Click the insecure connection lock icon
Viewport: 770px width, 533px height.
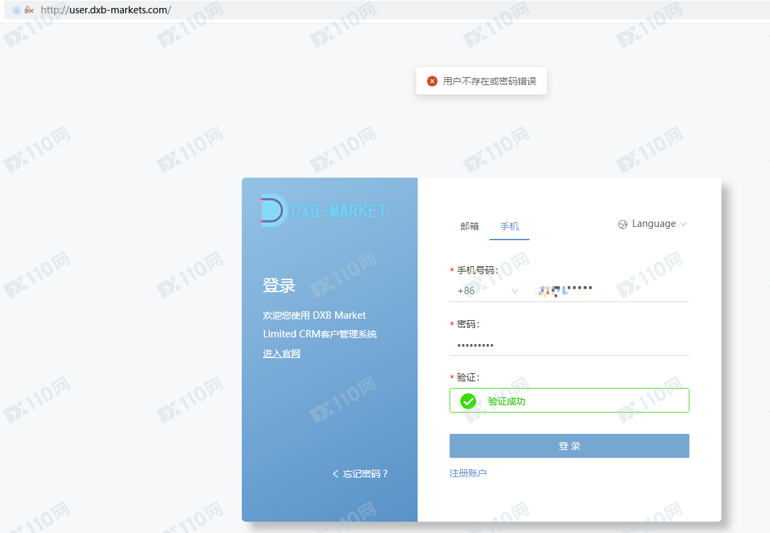coord(29,10)
